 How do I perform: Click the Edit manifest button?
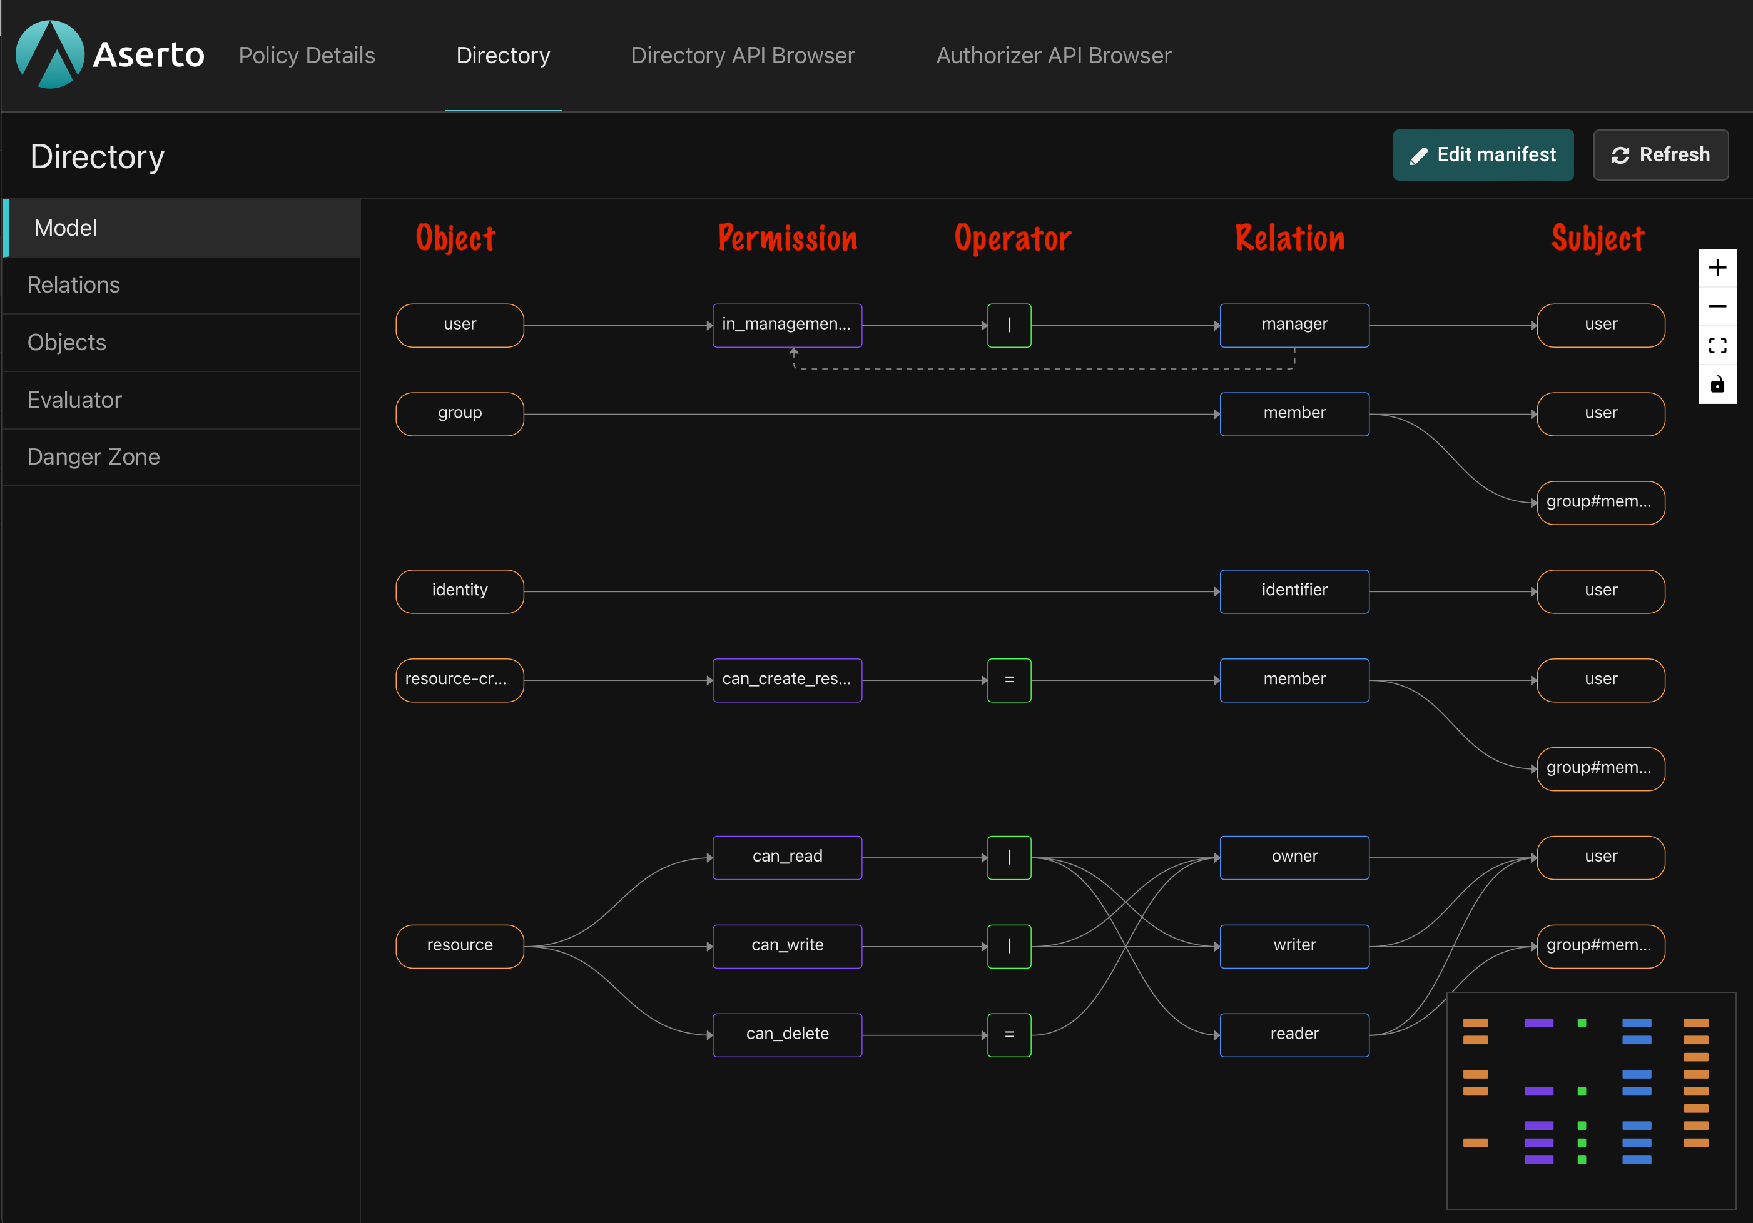[1483, 156]
